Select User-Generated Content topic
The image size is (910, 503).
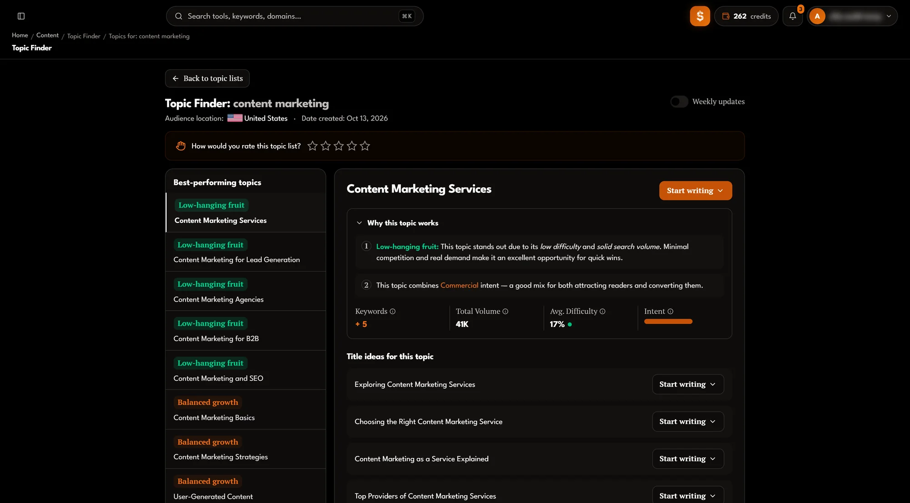pos(246,486)
